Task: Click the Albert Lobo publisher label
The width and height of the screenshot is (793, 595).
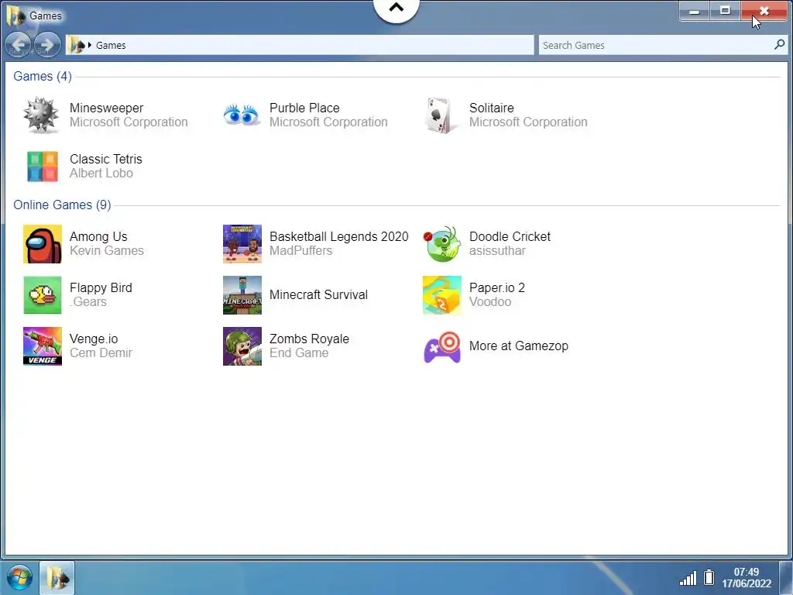Action: (101, 173)
